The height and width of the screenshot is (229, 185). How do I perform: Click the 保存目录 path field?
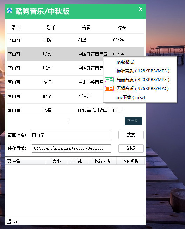coord(71,149)
